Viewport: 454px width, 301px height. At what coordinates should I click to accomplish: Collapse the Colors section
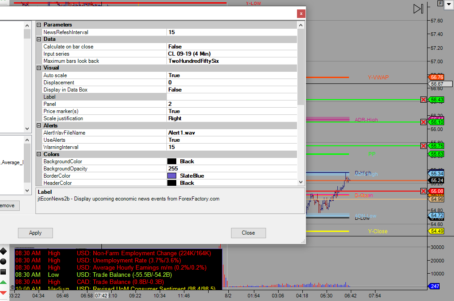(x=39, y=154)
